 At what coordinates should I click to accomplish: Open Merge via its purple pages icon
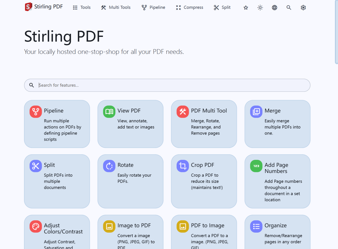[x=256, y=112]
